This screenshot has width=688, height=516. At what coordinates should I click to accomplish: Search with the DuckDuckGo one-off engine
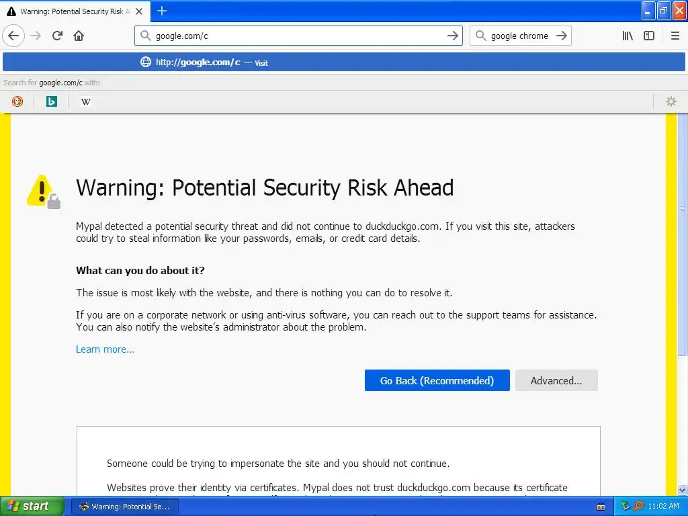[x=17, y=101]
